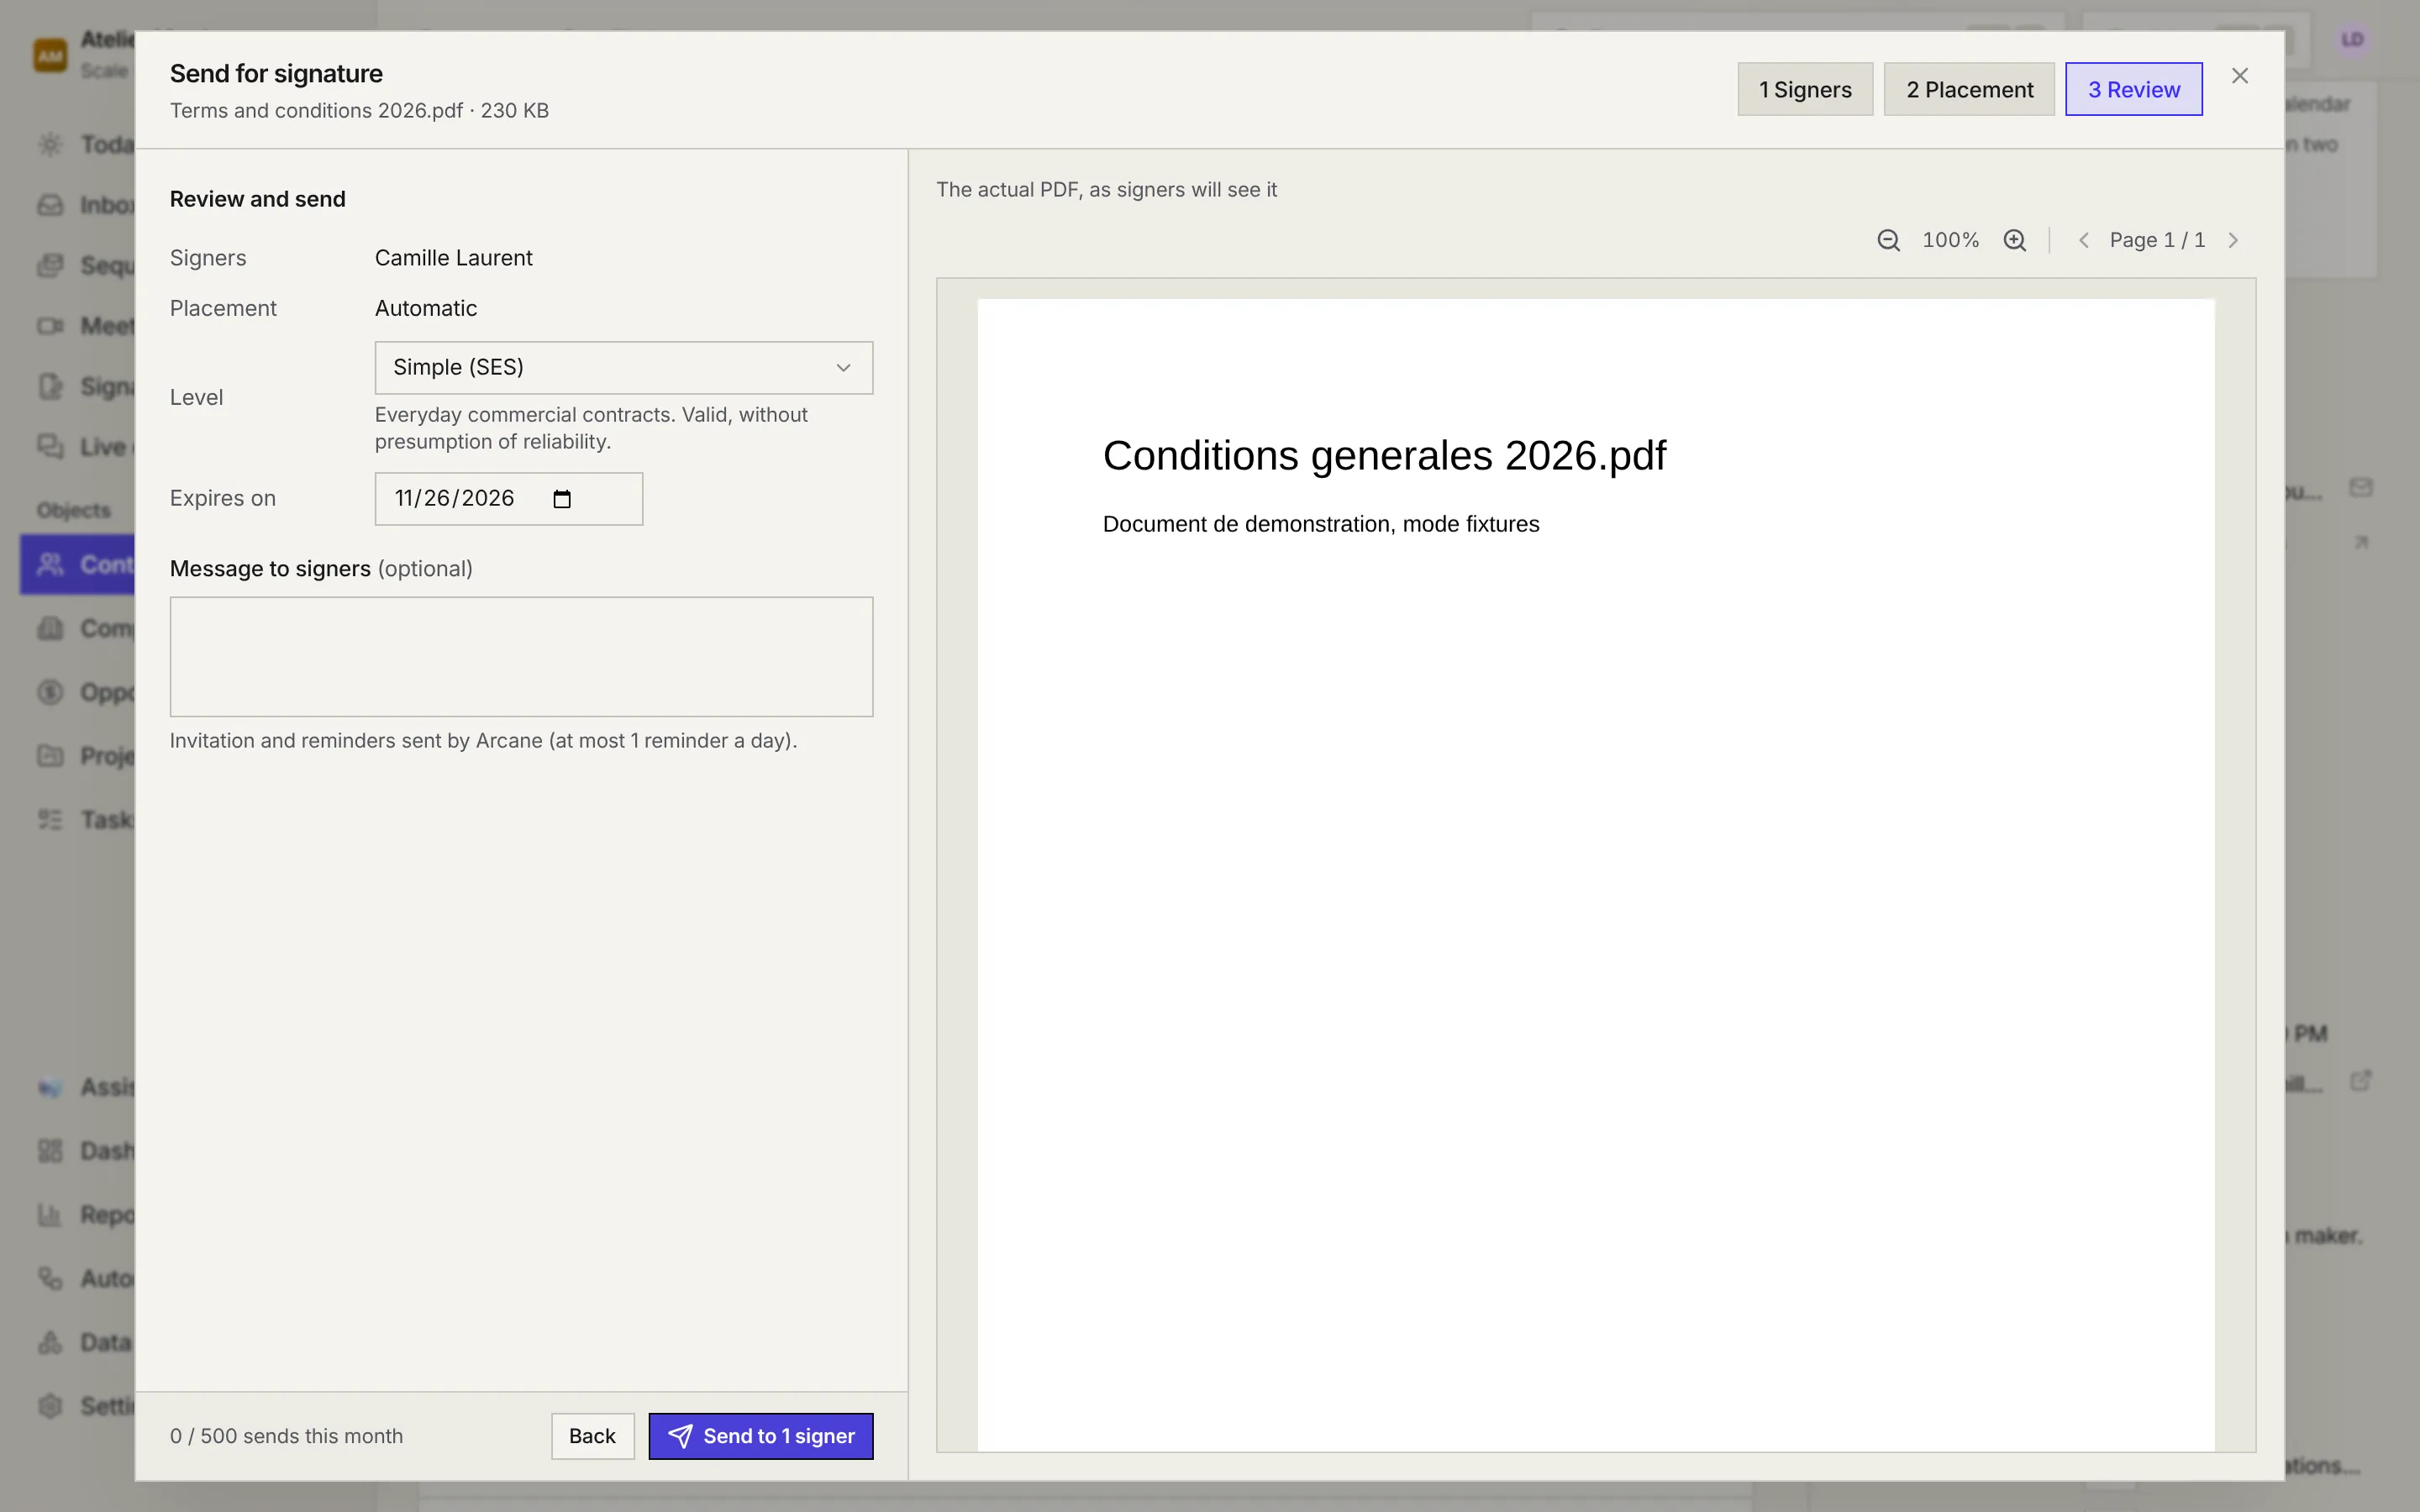Click the Opportunities icon in background sidebar
This screenshot has height=1512, width=2420.
[x=50, y=692]
